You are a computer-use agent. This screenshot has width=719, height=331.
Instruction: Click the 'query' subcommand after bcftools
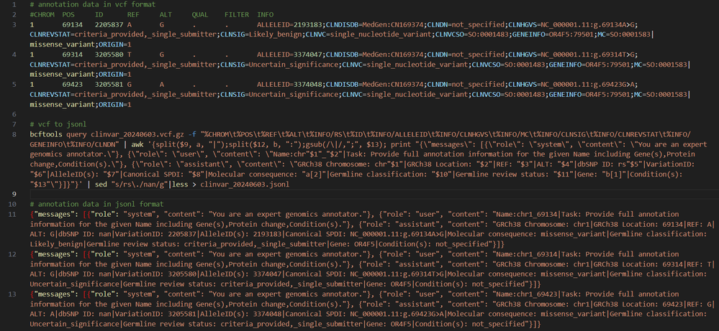[76, 134]
